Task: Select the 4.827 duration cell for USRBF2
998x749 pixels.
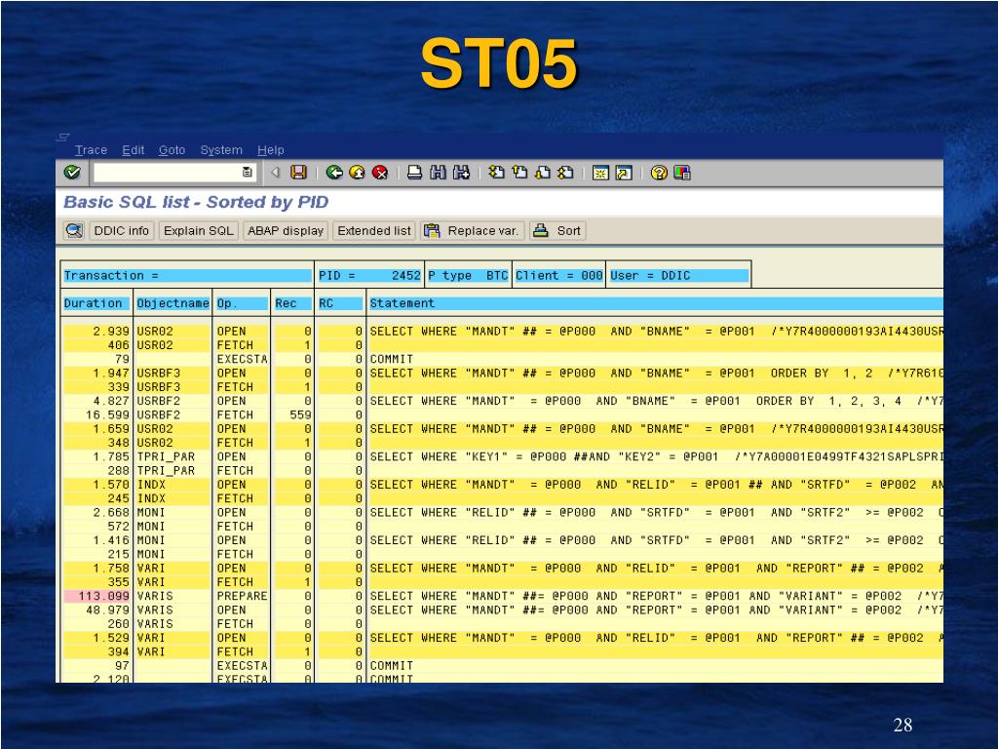Action: tap(96, 401)
